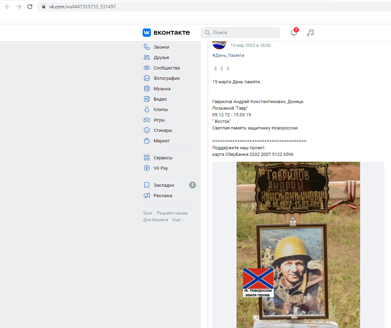Click the #День_Памяти hashtag link
Viewport: 391px width, 328px height.
228,56
